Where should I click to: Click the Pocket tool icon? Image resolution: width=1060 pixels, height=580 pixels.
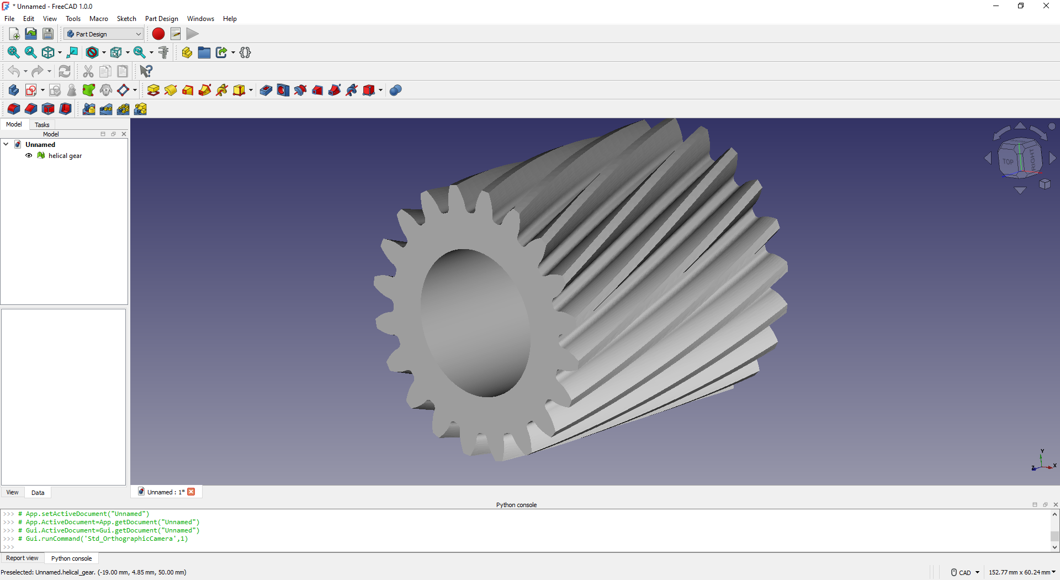coord(266,91)
